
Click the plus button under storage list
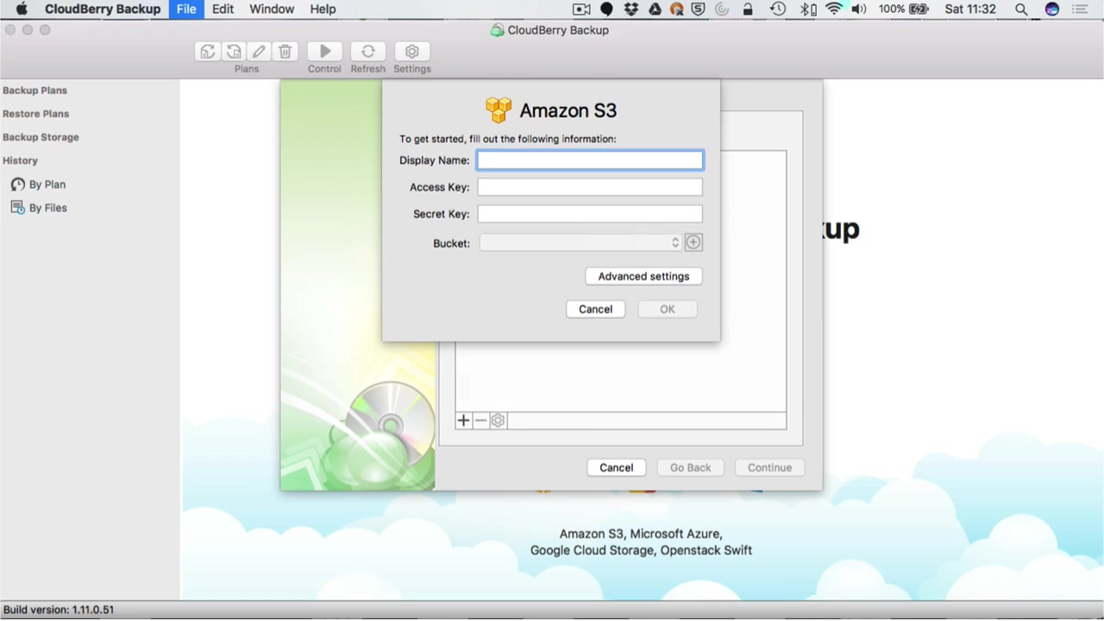point(464,421)
